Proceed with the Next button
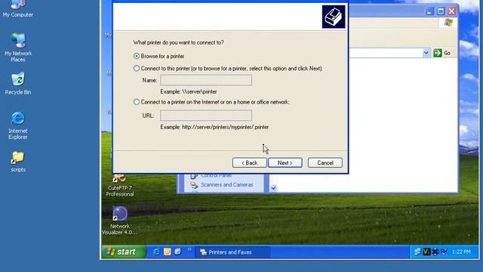 [285, 163]
